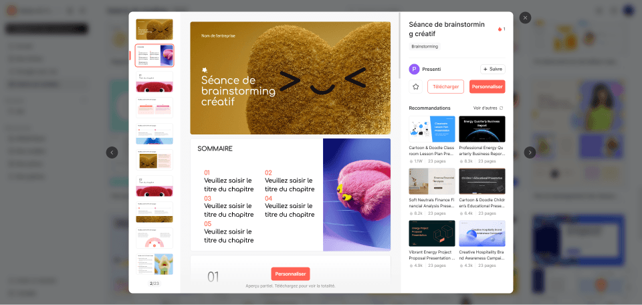The height and width of the screenshot is (305, 642).
Task: Click the large Sommaire slide preview
Action: (x=290, y=195)
